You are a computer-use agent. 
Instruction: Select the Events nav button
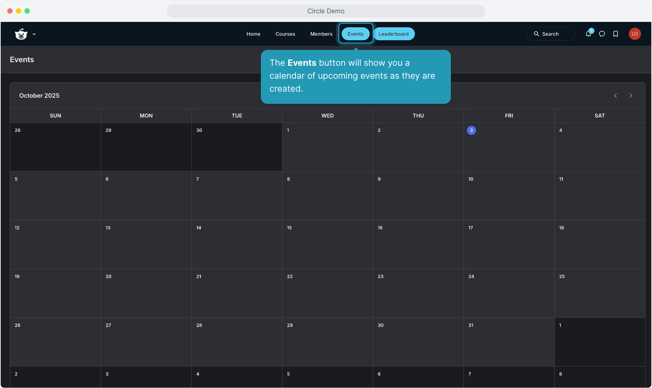pos(356,34)
